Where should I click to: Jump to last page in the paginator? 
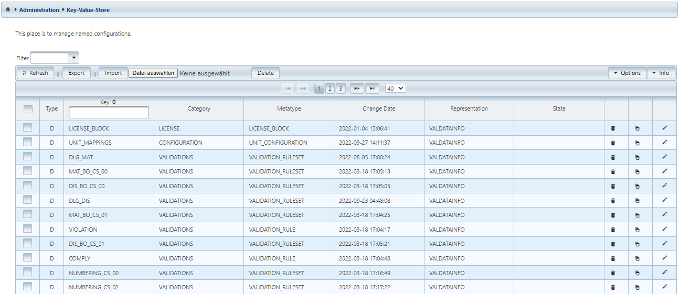[x=372, y=89]
